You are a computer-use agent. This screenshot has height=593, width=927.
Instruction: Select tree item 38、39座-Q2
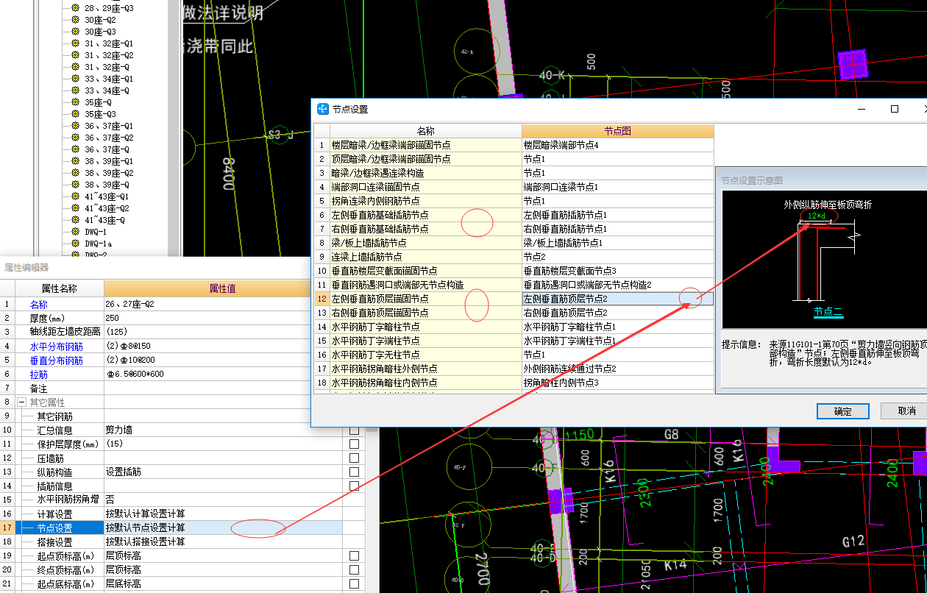[x=109, y=174]
